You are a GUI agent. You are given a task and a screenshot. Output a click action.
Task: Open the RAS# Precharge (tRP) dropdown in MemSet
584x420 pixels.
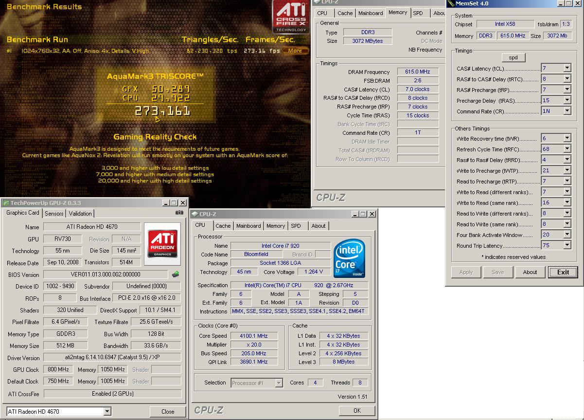(x=567, y=90)
